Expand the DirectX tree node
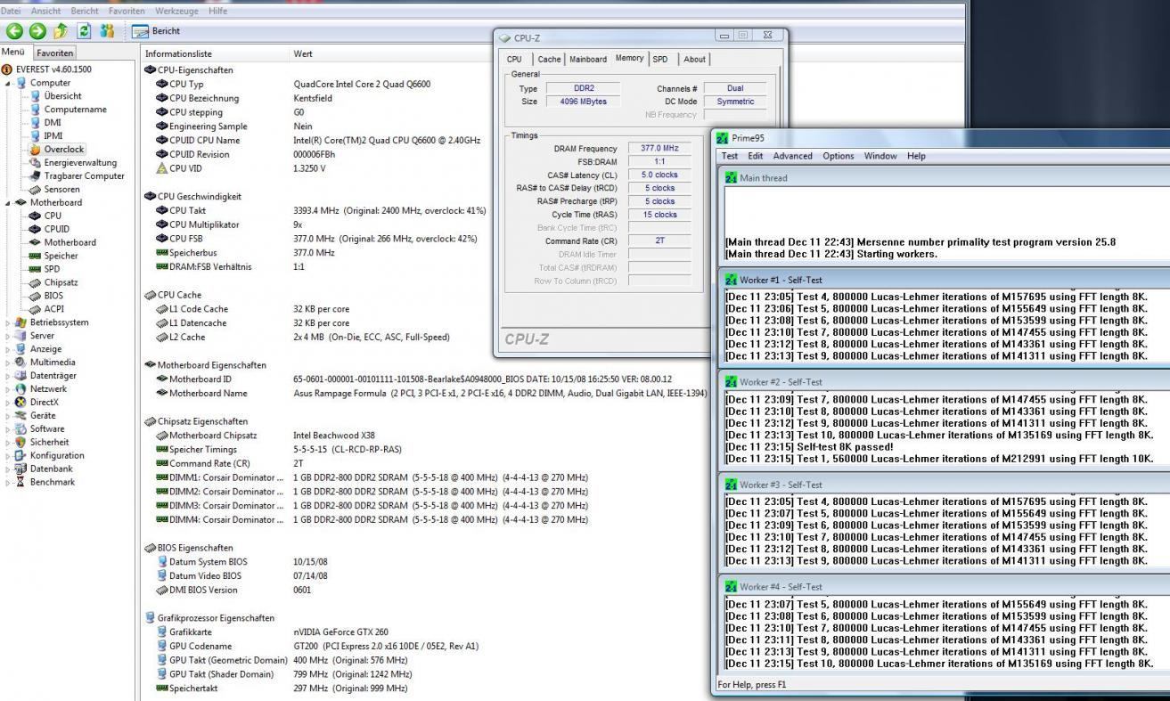 9,402
